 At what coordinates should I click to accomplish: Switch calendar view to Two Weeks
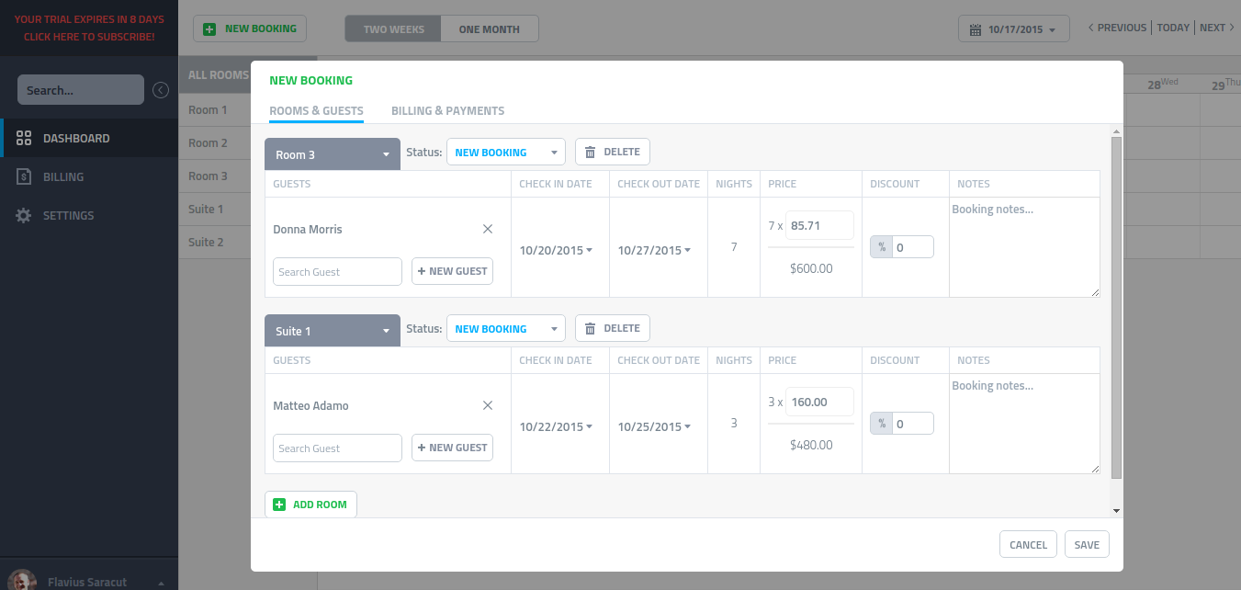point(393,28)
